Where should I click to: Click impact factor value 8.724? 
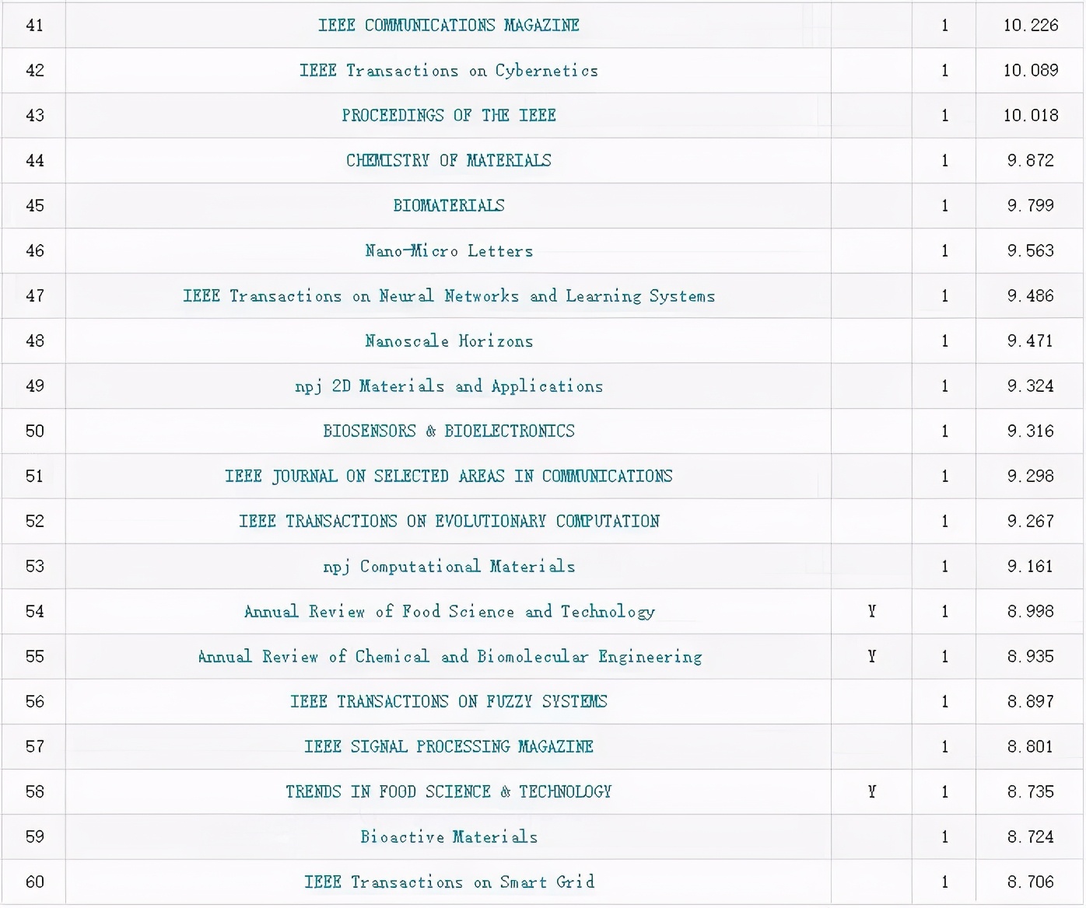coord(1031,836)
